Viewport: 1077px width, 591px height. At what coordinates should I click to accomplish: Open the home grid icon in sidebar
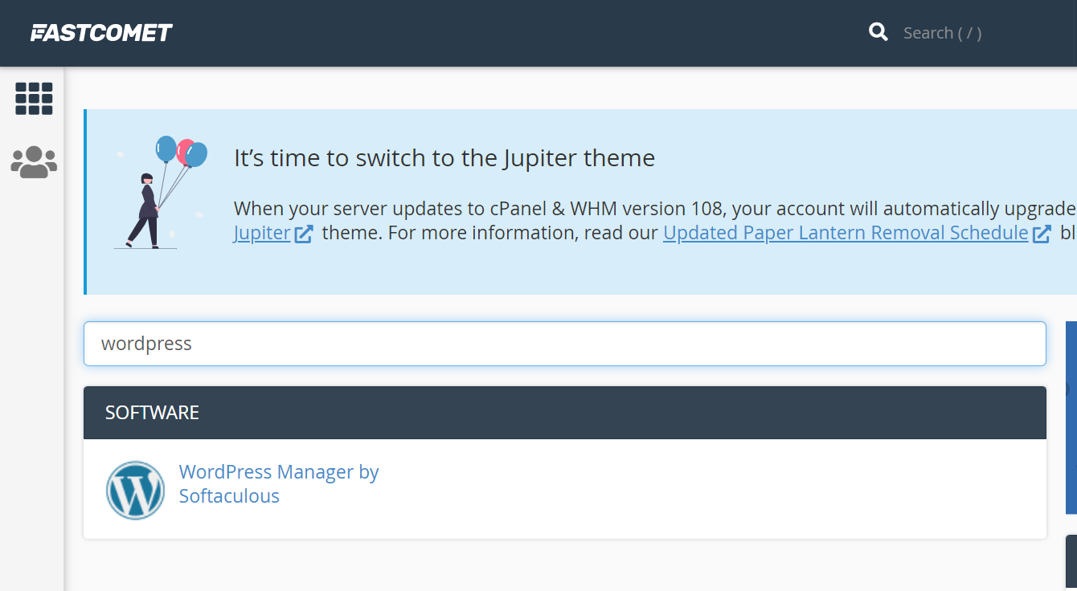click(34, 99)
